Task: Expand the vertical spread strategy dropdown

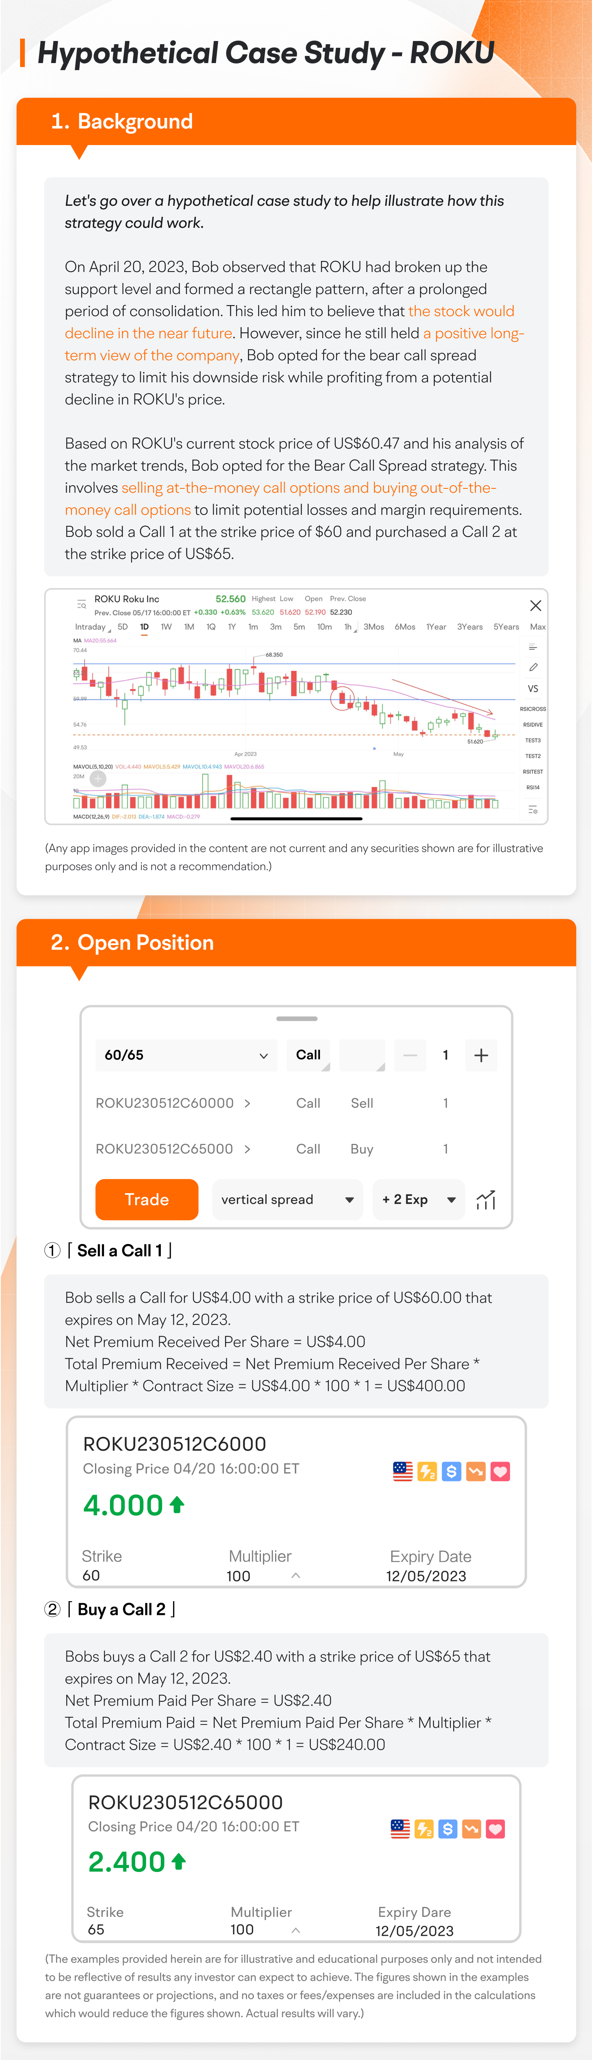Action: (287, 1199)
